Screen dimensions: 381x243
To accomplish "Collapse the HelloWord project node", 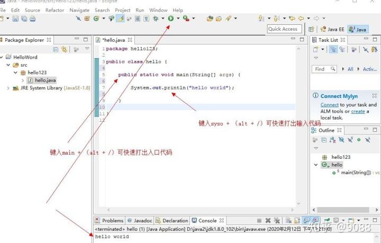I will [2, 57].
